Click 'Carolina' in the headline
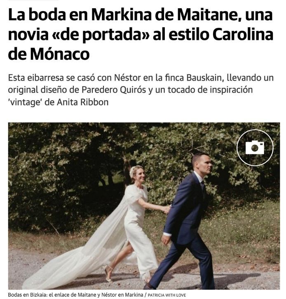The height and width of the screenshot is (299, 286). tap(243, 35)
